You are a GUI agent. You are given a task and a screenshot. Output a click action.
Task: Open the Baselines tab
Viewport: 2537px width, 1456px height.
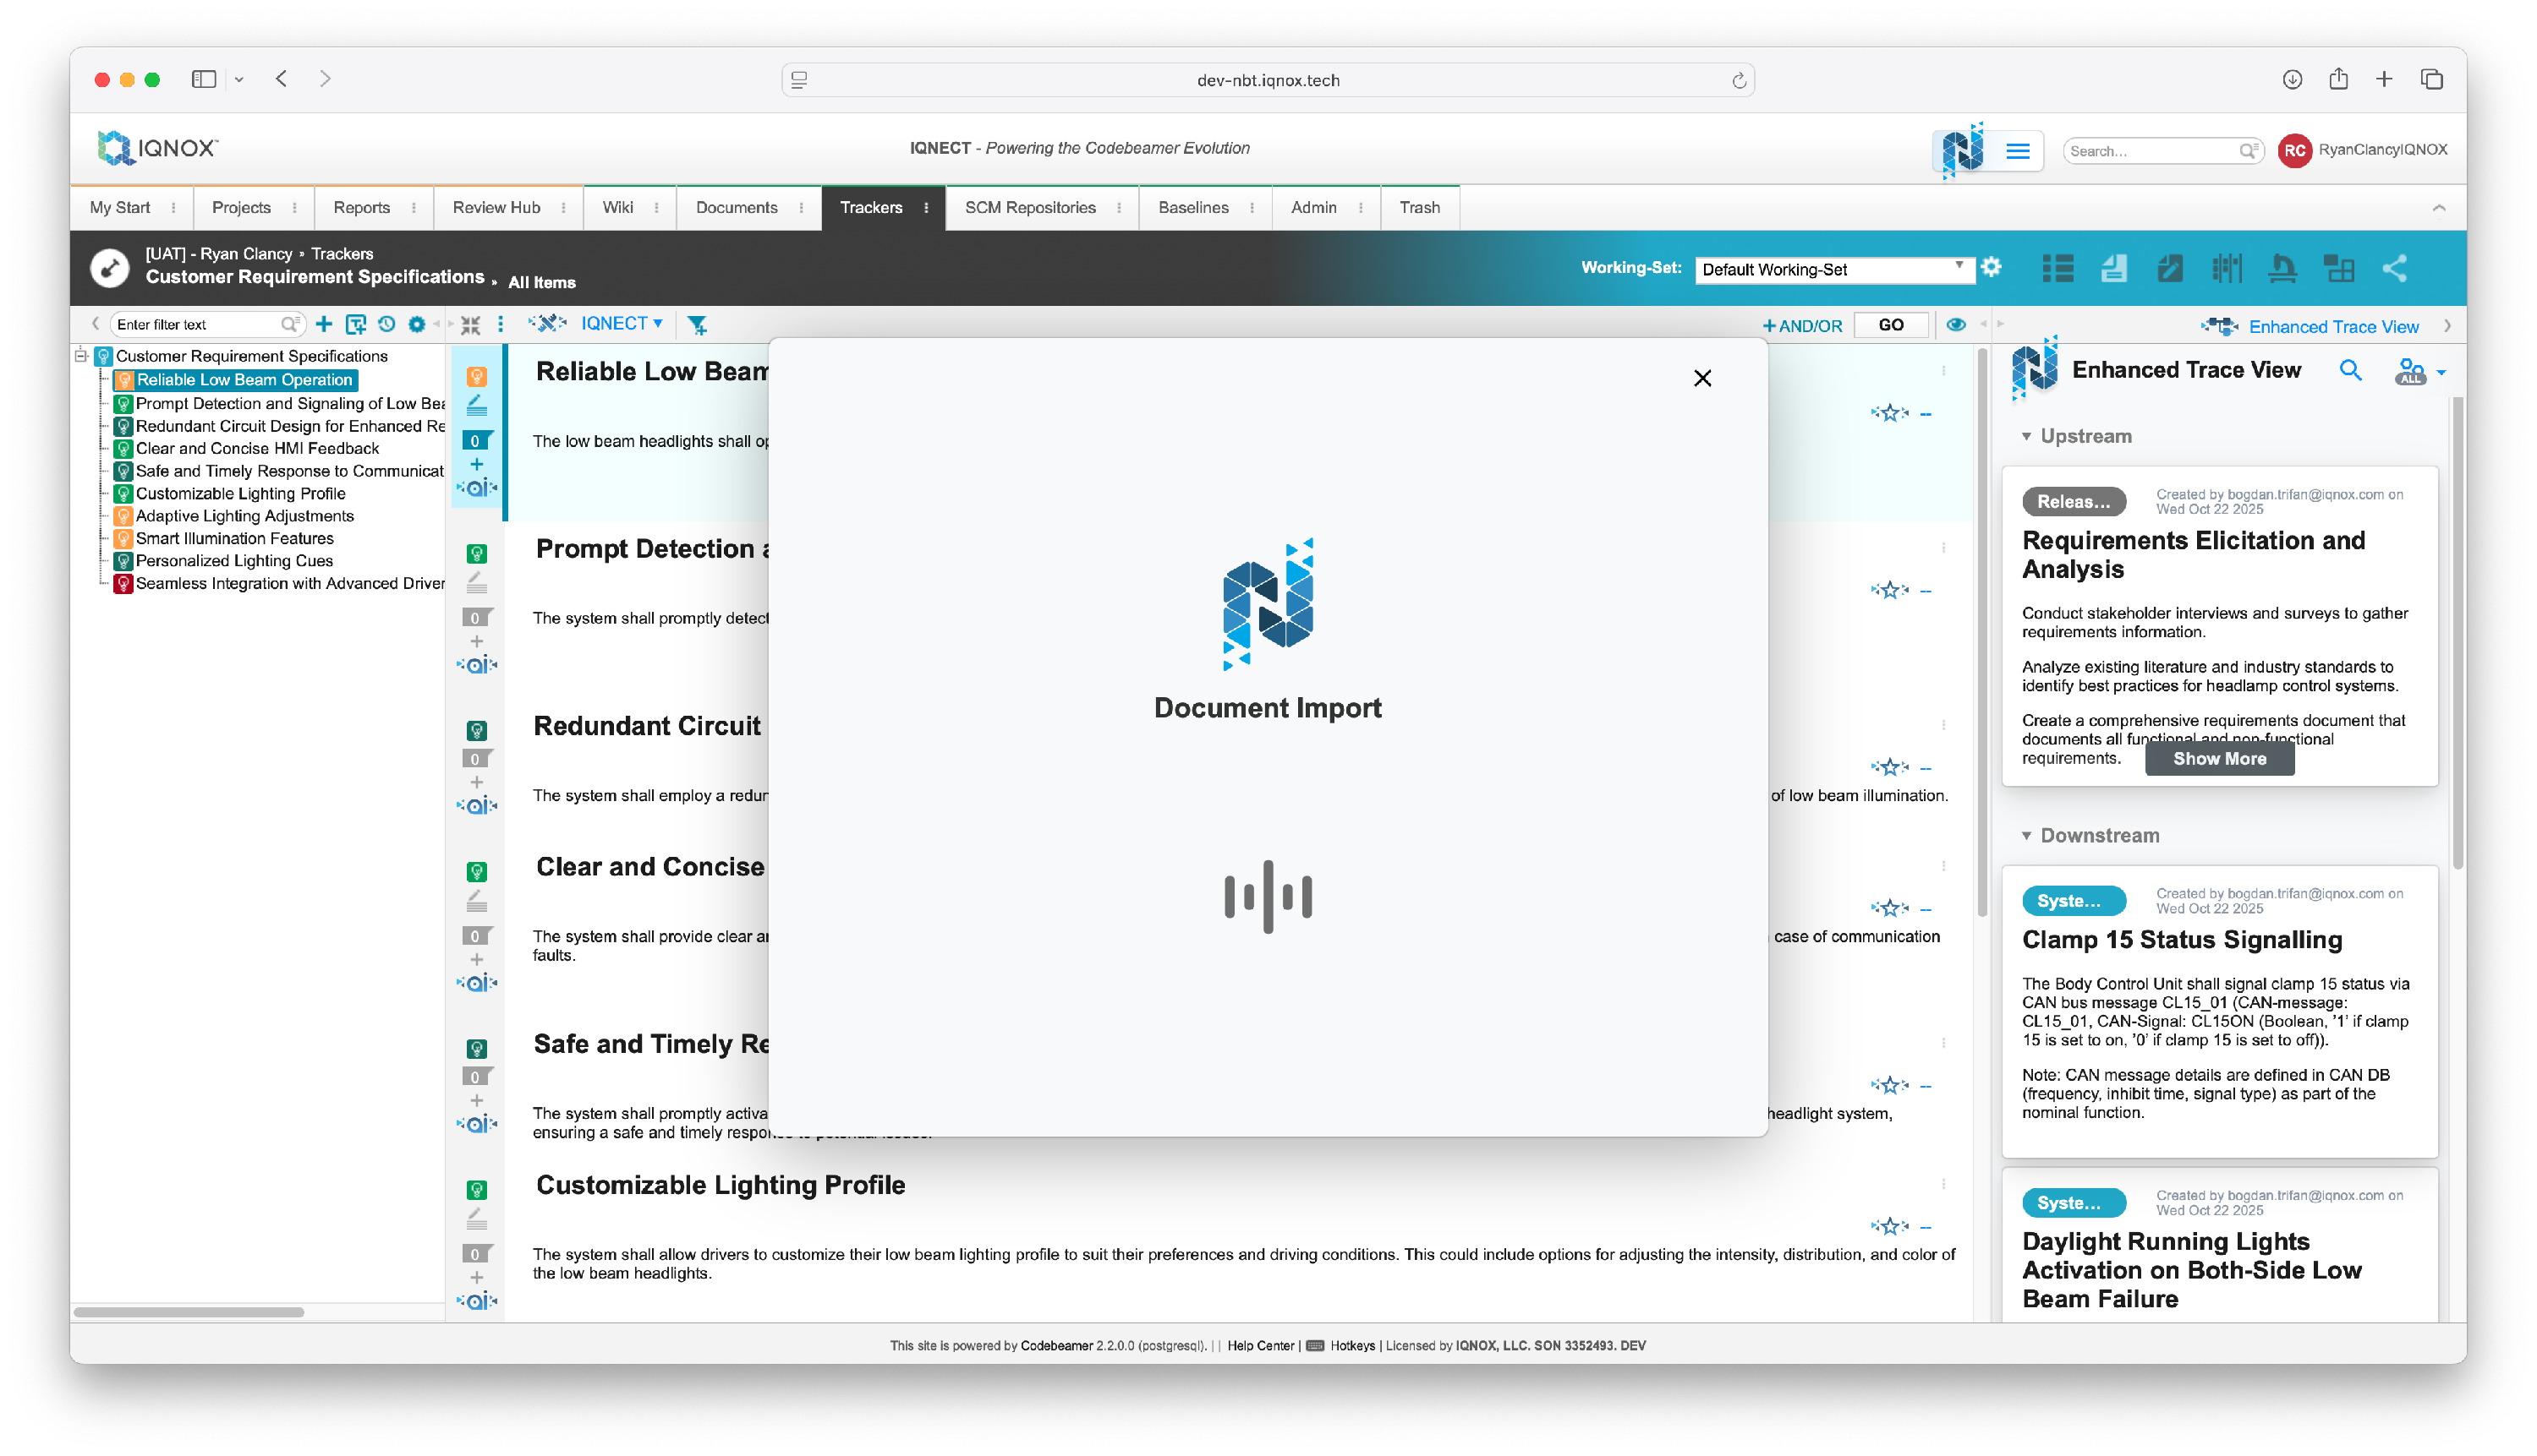(1193, 207)
